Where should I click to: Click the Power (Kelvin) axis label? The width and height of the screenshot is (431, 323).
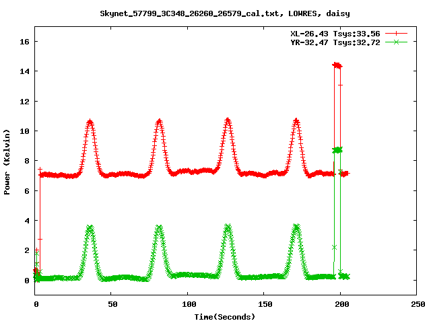tap(7, 162)
